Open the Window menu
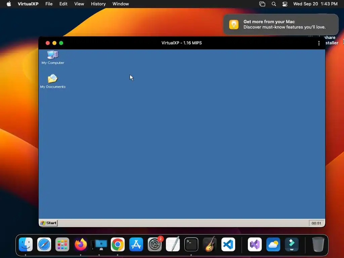The height and width of the screenshot is (258, 344). coord(121,4)
